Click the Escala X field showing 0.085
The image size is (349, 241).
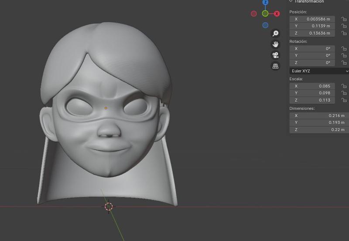pyautogui.click(x=312, y=86)
